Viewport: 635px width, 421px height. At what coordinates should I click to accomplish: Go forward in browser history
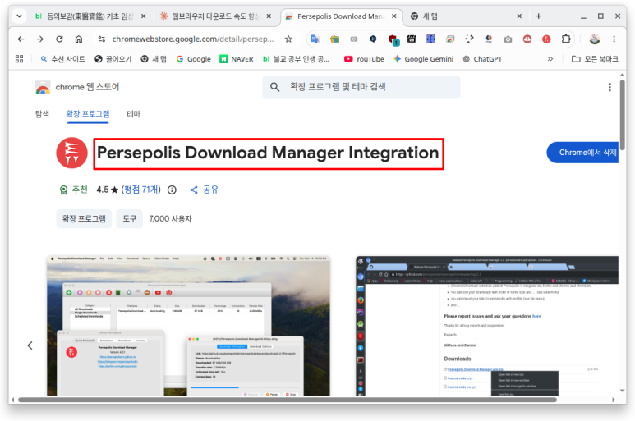pos(40,39)
